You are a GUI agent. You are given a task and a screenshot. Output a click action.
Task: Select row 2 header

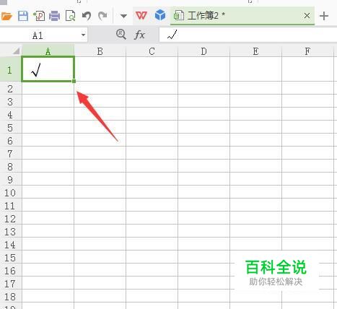pyautogui.click(x=11, y=88)
